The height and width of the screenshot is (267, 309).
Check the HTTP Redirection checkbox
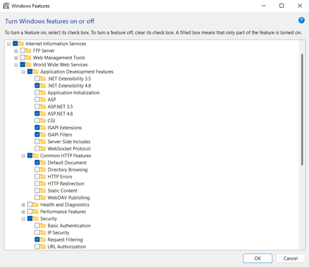pyautogui.click(x=37, y=183)
